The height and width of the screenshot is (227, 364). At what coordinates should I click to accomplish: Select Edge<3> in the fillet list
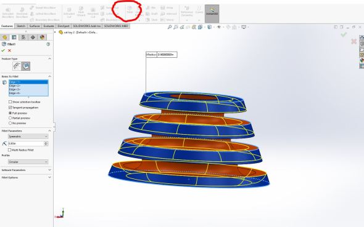(28, 89)
